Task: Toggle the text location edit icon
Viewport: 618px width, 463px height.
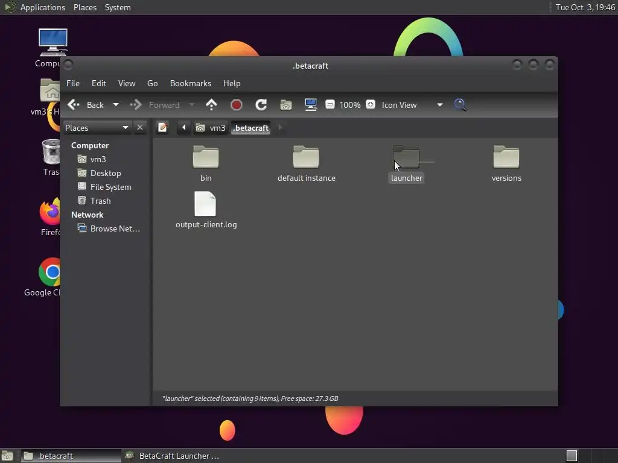Action: 162,128
